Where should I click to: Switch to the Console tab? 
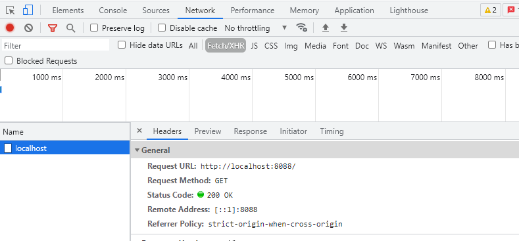[113, 11]
